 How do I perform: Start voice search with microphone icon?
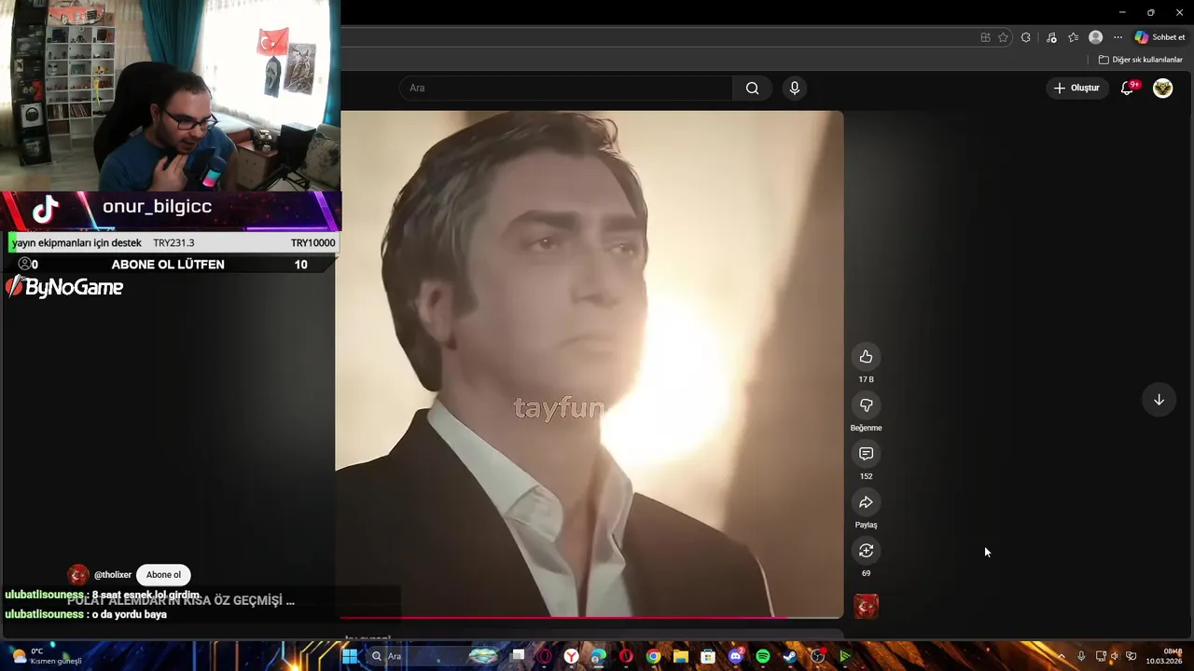pyautogui.click(x=794, y=88)
